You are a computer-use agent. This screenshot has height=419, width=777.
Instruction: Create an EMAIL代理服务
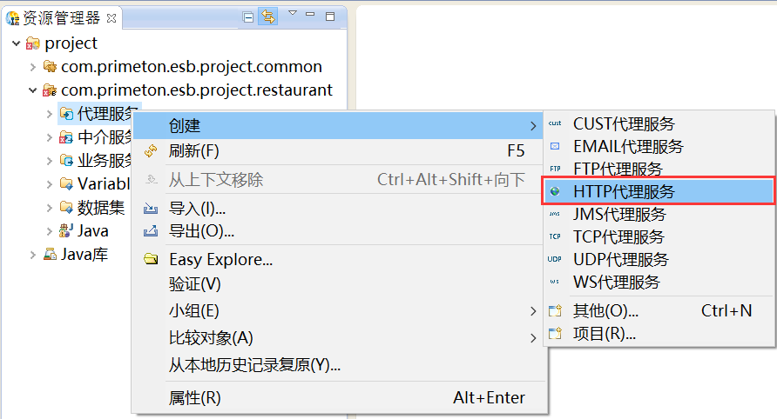[659, 146]
